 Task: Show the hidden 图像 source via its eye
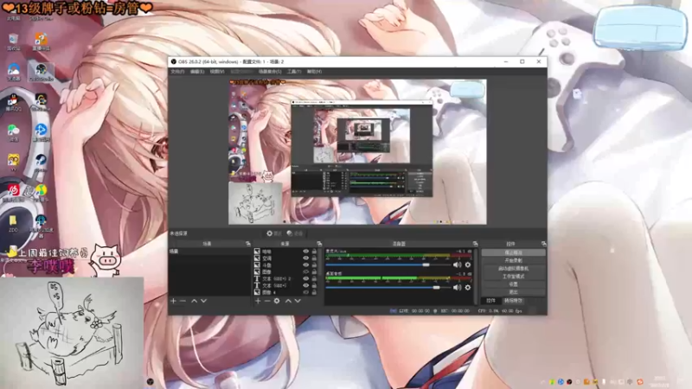(306, 271)
